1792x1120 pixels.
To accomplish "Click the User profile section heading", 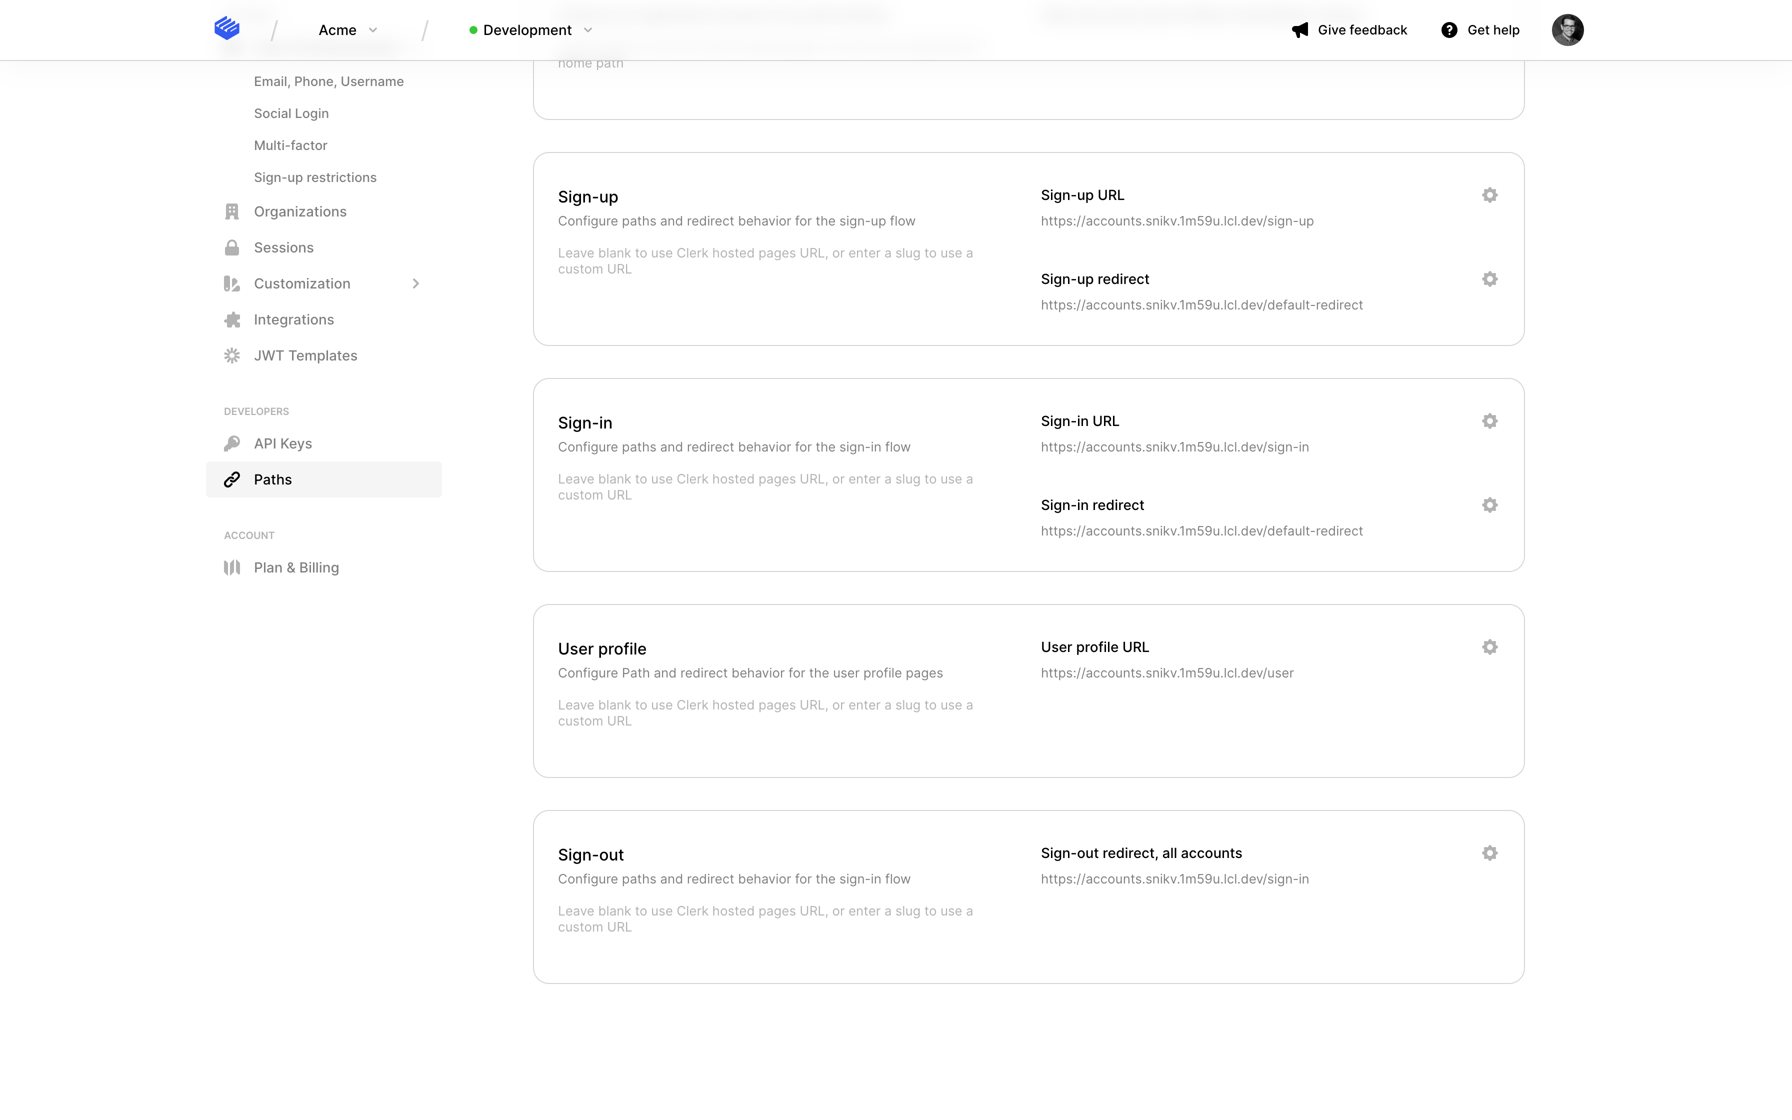I will 602,649.
